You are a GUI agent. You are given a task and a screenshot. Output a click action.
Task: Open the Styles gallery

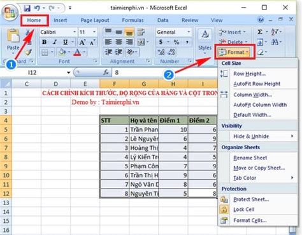(x=205, y=41)
